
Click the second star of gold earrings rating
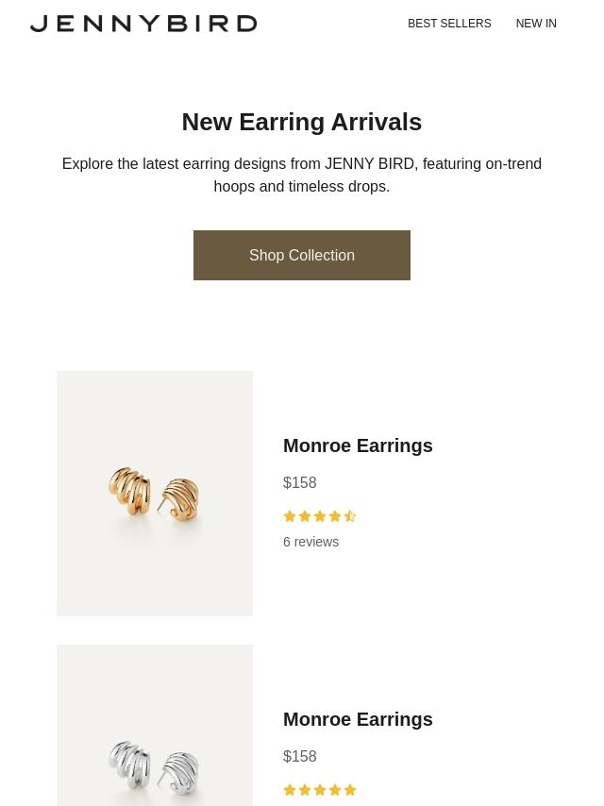[x=305, y=516]
